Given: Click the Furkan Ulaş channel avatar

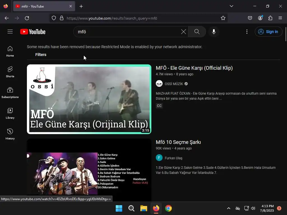Looking at the screenshot, I should (159, 158).
